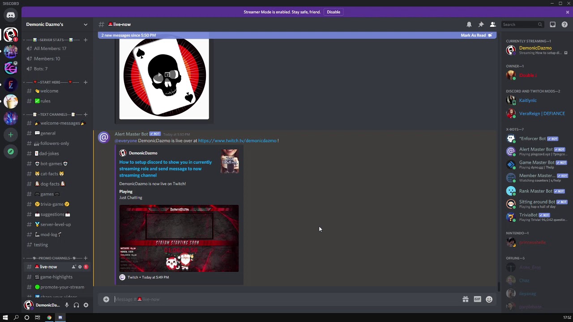Click the All Members: 17 stats channel
The width and height of the screenshot is (573, 322).
57,48
